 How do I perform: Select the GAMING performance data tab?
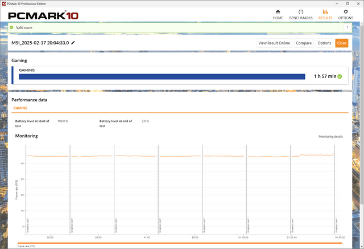20,108
